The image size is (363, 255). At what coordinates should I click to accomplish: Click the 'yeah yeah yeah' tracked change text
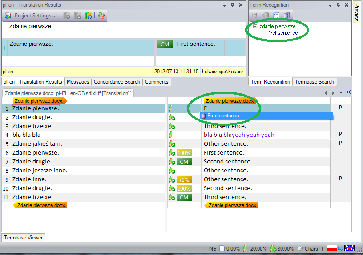[x=253, y=135]
